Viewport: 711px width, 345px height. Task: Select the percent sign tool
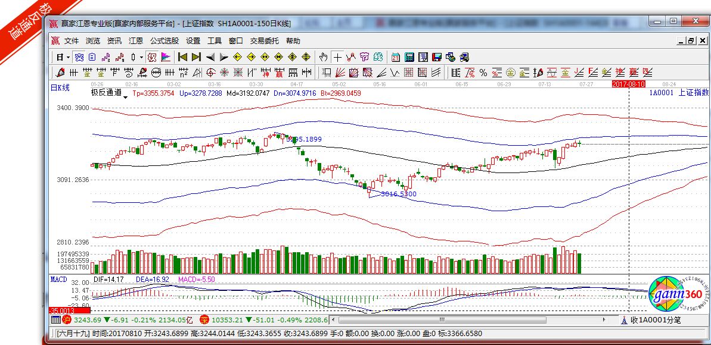[483, 73]
